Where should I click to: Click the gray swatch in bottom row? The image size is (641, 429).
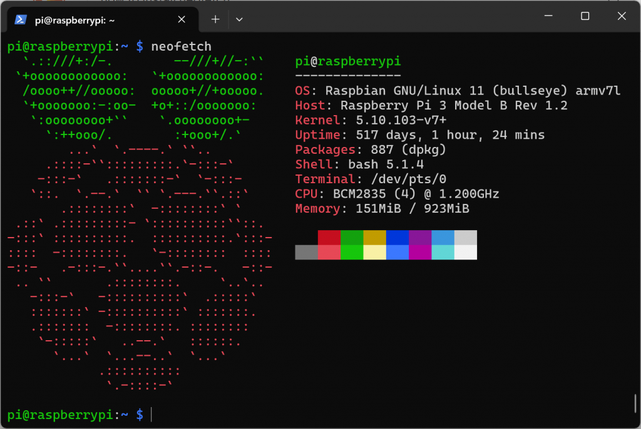pyautogui.click(x=306, y=252)
